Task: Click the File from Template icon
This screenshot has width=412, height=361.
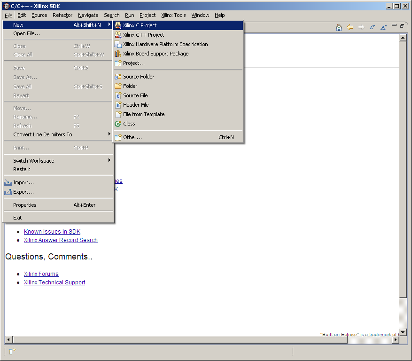Action: [118, 114]
